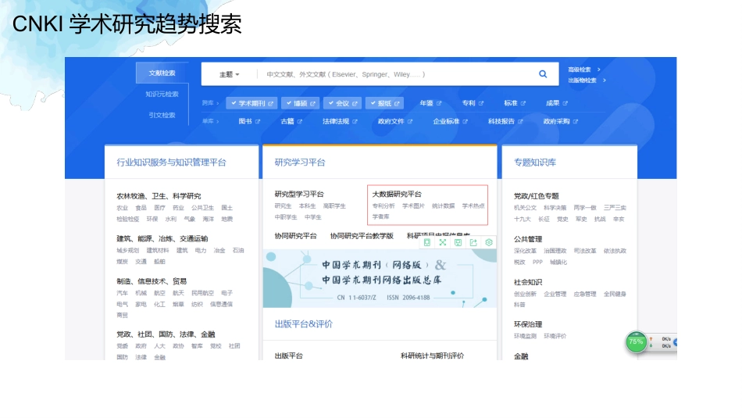The width and height of the screenshot is (742, 418).
Task: Open the 主题 search field dropdown
Action: pyautogui.click(x=229, y=74)
